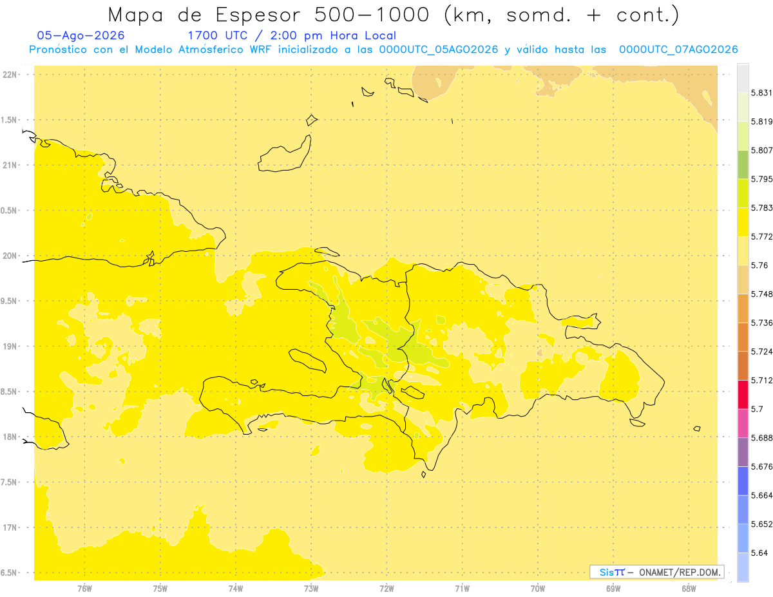Viewport: 773px width, 597px height.
Task: Click the legend value '5.712'
Action: coord(761,381)
